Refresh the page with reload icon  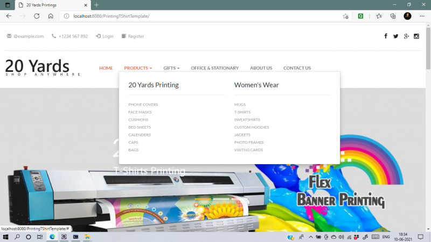(37, 16)
